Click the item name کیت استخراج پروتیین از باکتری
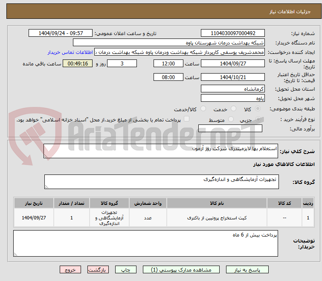 click(217, 218)
